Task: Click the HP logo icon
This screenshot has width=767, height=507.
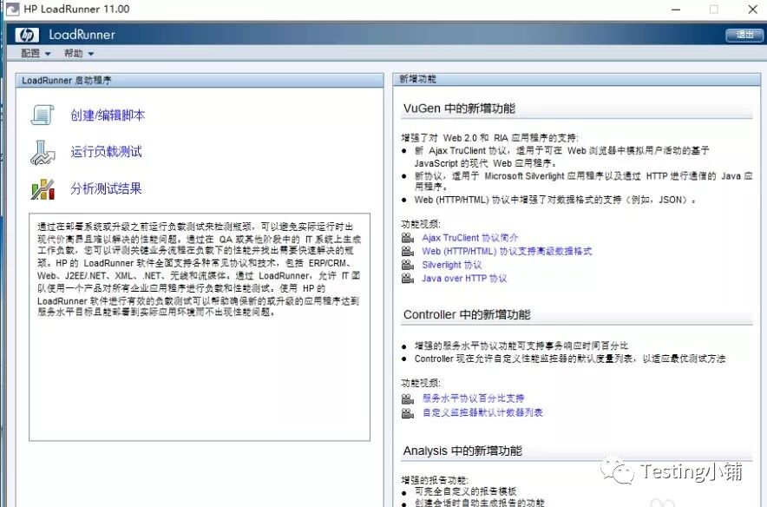Action: pyautogui.click(x=27, y=35)
